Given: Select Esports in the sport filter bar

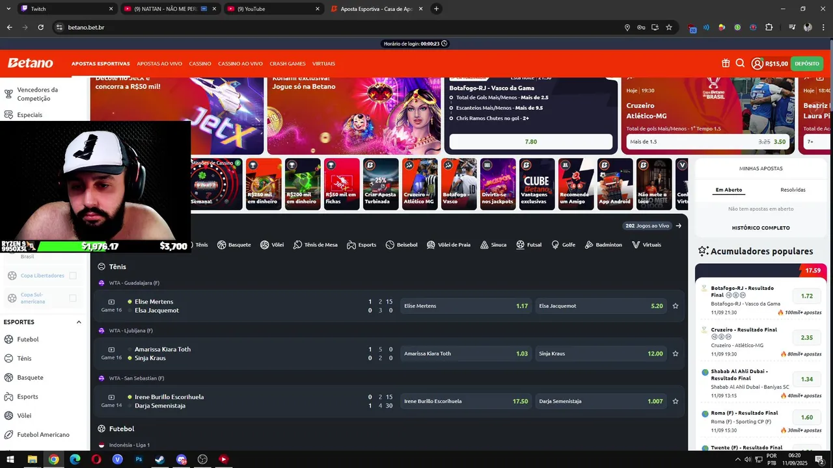Looking at the screenshot, I should click(362, 245).
